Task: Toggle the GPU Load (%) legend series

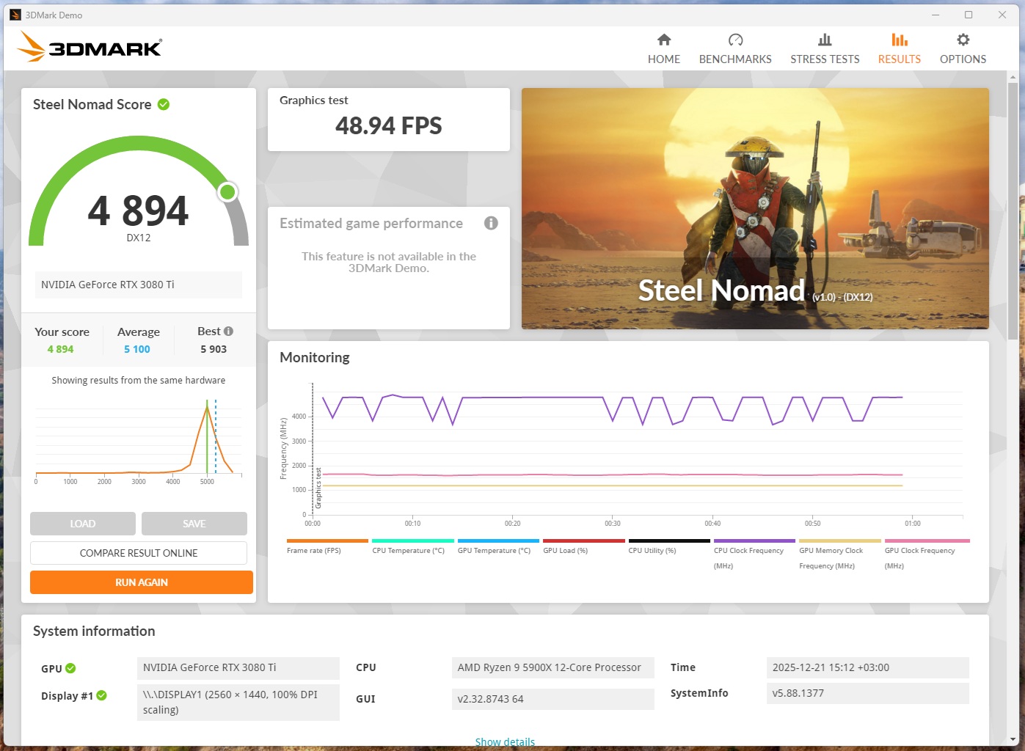Action: pos(565,550)
